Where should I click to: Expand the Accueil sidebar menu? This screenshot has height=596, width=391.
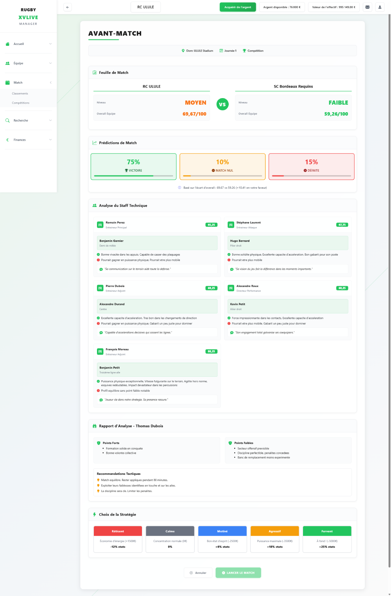click(50, 44)
